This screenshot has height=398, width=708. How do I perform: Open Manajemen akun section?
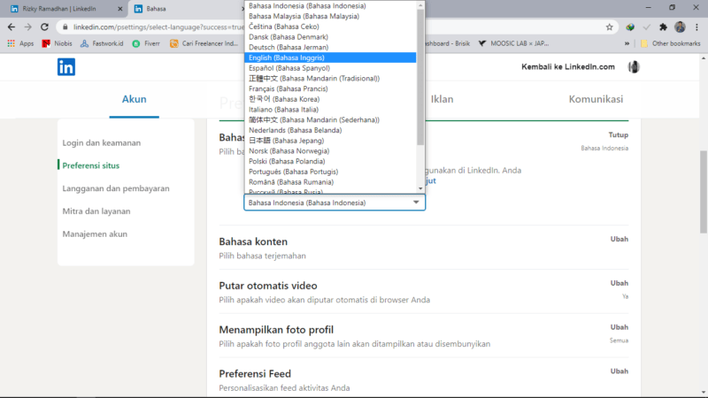95,233
